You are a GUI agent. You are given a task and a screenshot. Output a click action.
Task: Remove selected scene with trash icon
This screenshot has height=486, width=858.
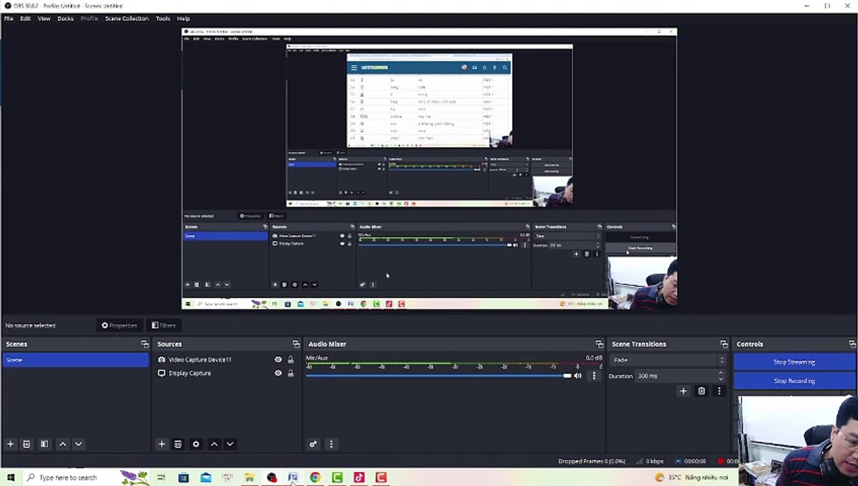26,443
